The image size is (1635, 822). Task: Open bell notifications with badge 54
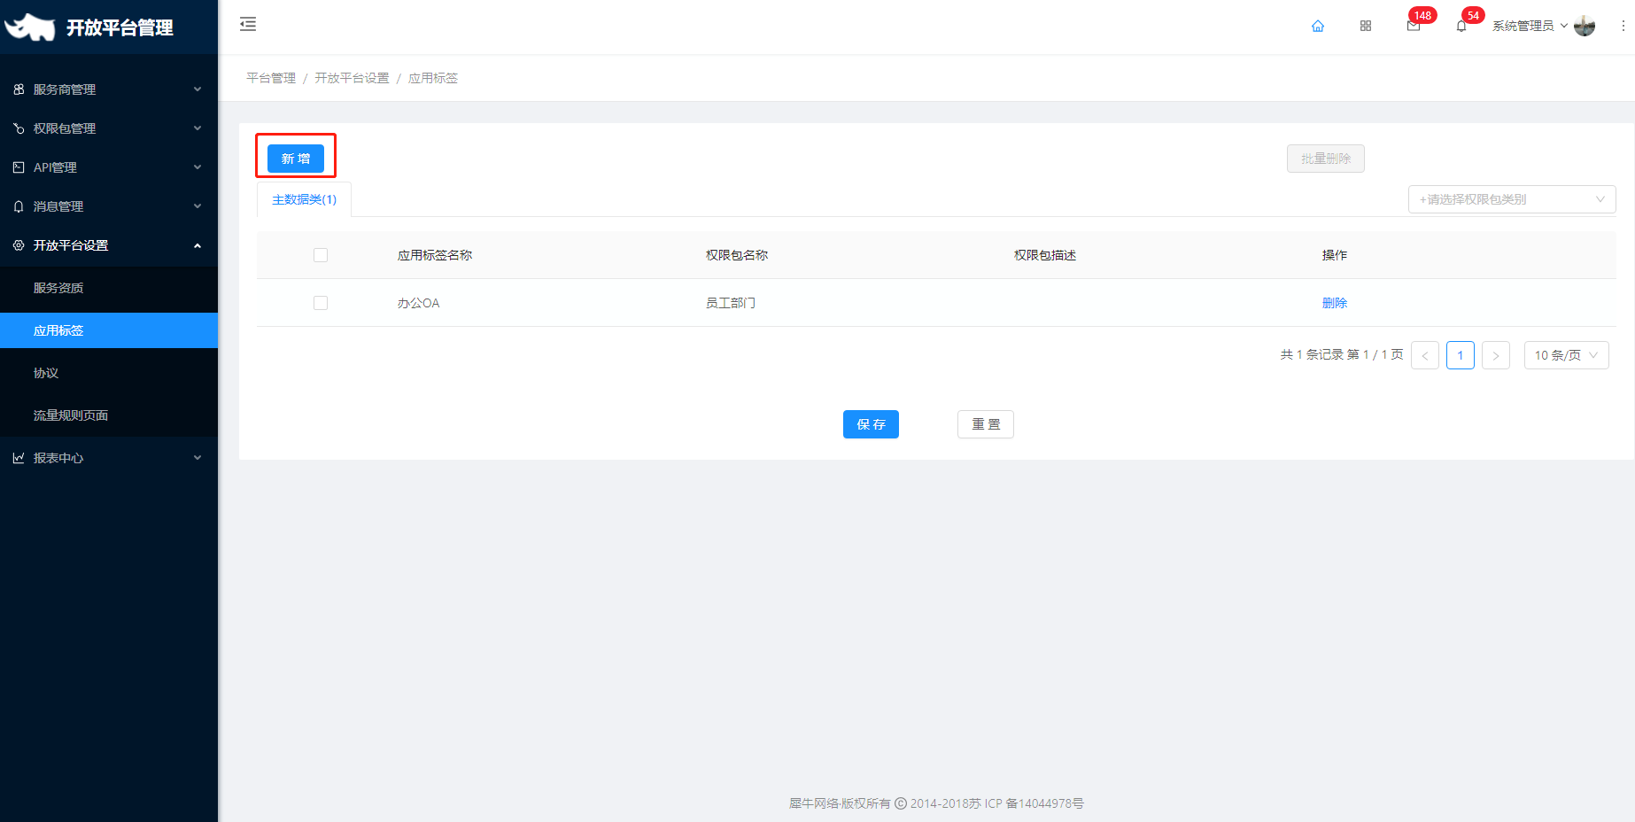(1461, 26)
